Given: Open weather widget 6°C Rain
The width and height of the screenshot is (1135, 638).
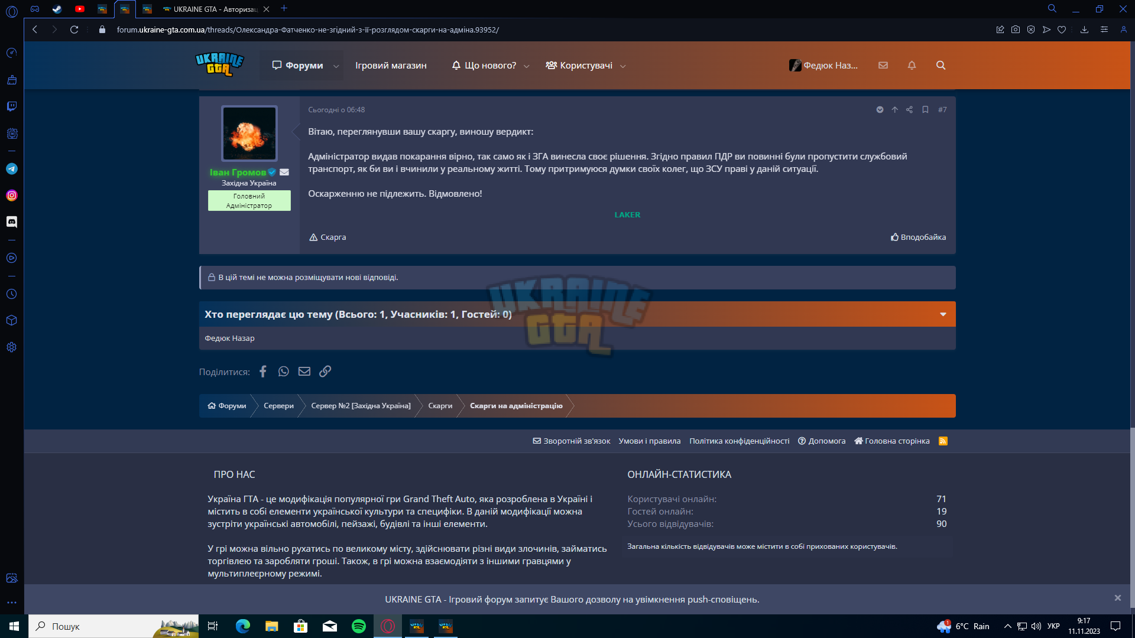Looking at the screenshot, I should (963, 626).
